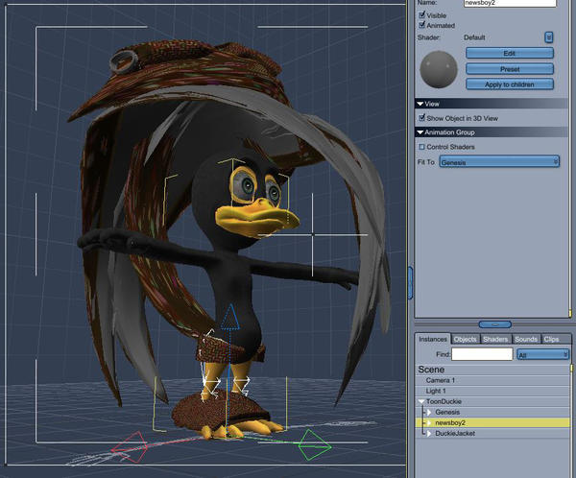Open the All filter dropdown
Image resolution: width=576 pixels, height=478 pixels.
click(x=543, y=354)
